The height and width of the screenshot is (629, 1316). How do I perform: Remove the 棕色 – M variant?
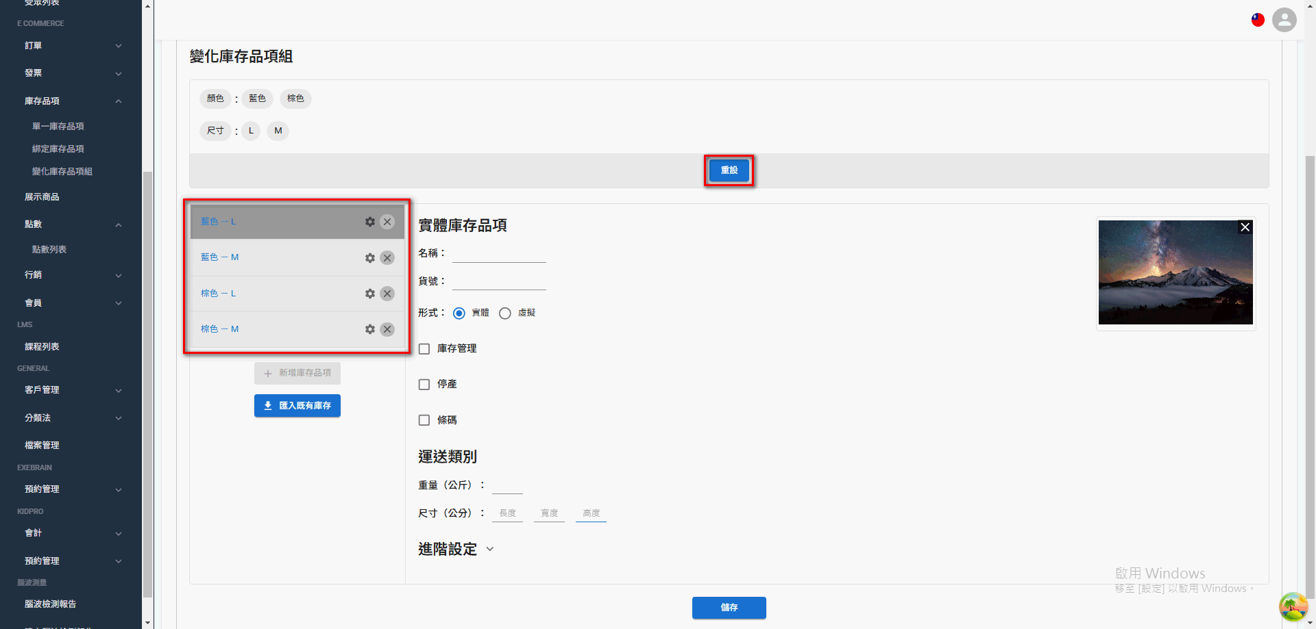387,329
